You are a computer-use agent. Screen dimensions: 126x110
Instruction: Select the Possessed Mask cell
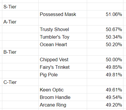tap(63, 14)
